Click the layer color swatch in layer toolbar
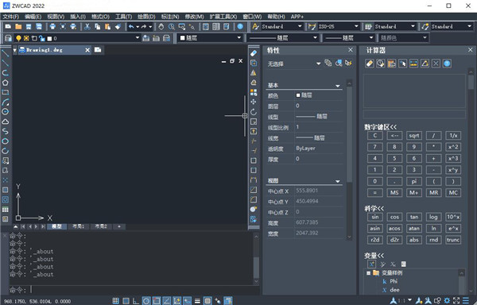 [x=49, y=39]
